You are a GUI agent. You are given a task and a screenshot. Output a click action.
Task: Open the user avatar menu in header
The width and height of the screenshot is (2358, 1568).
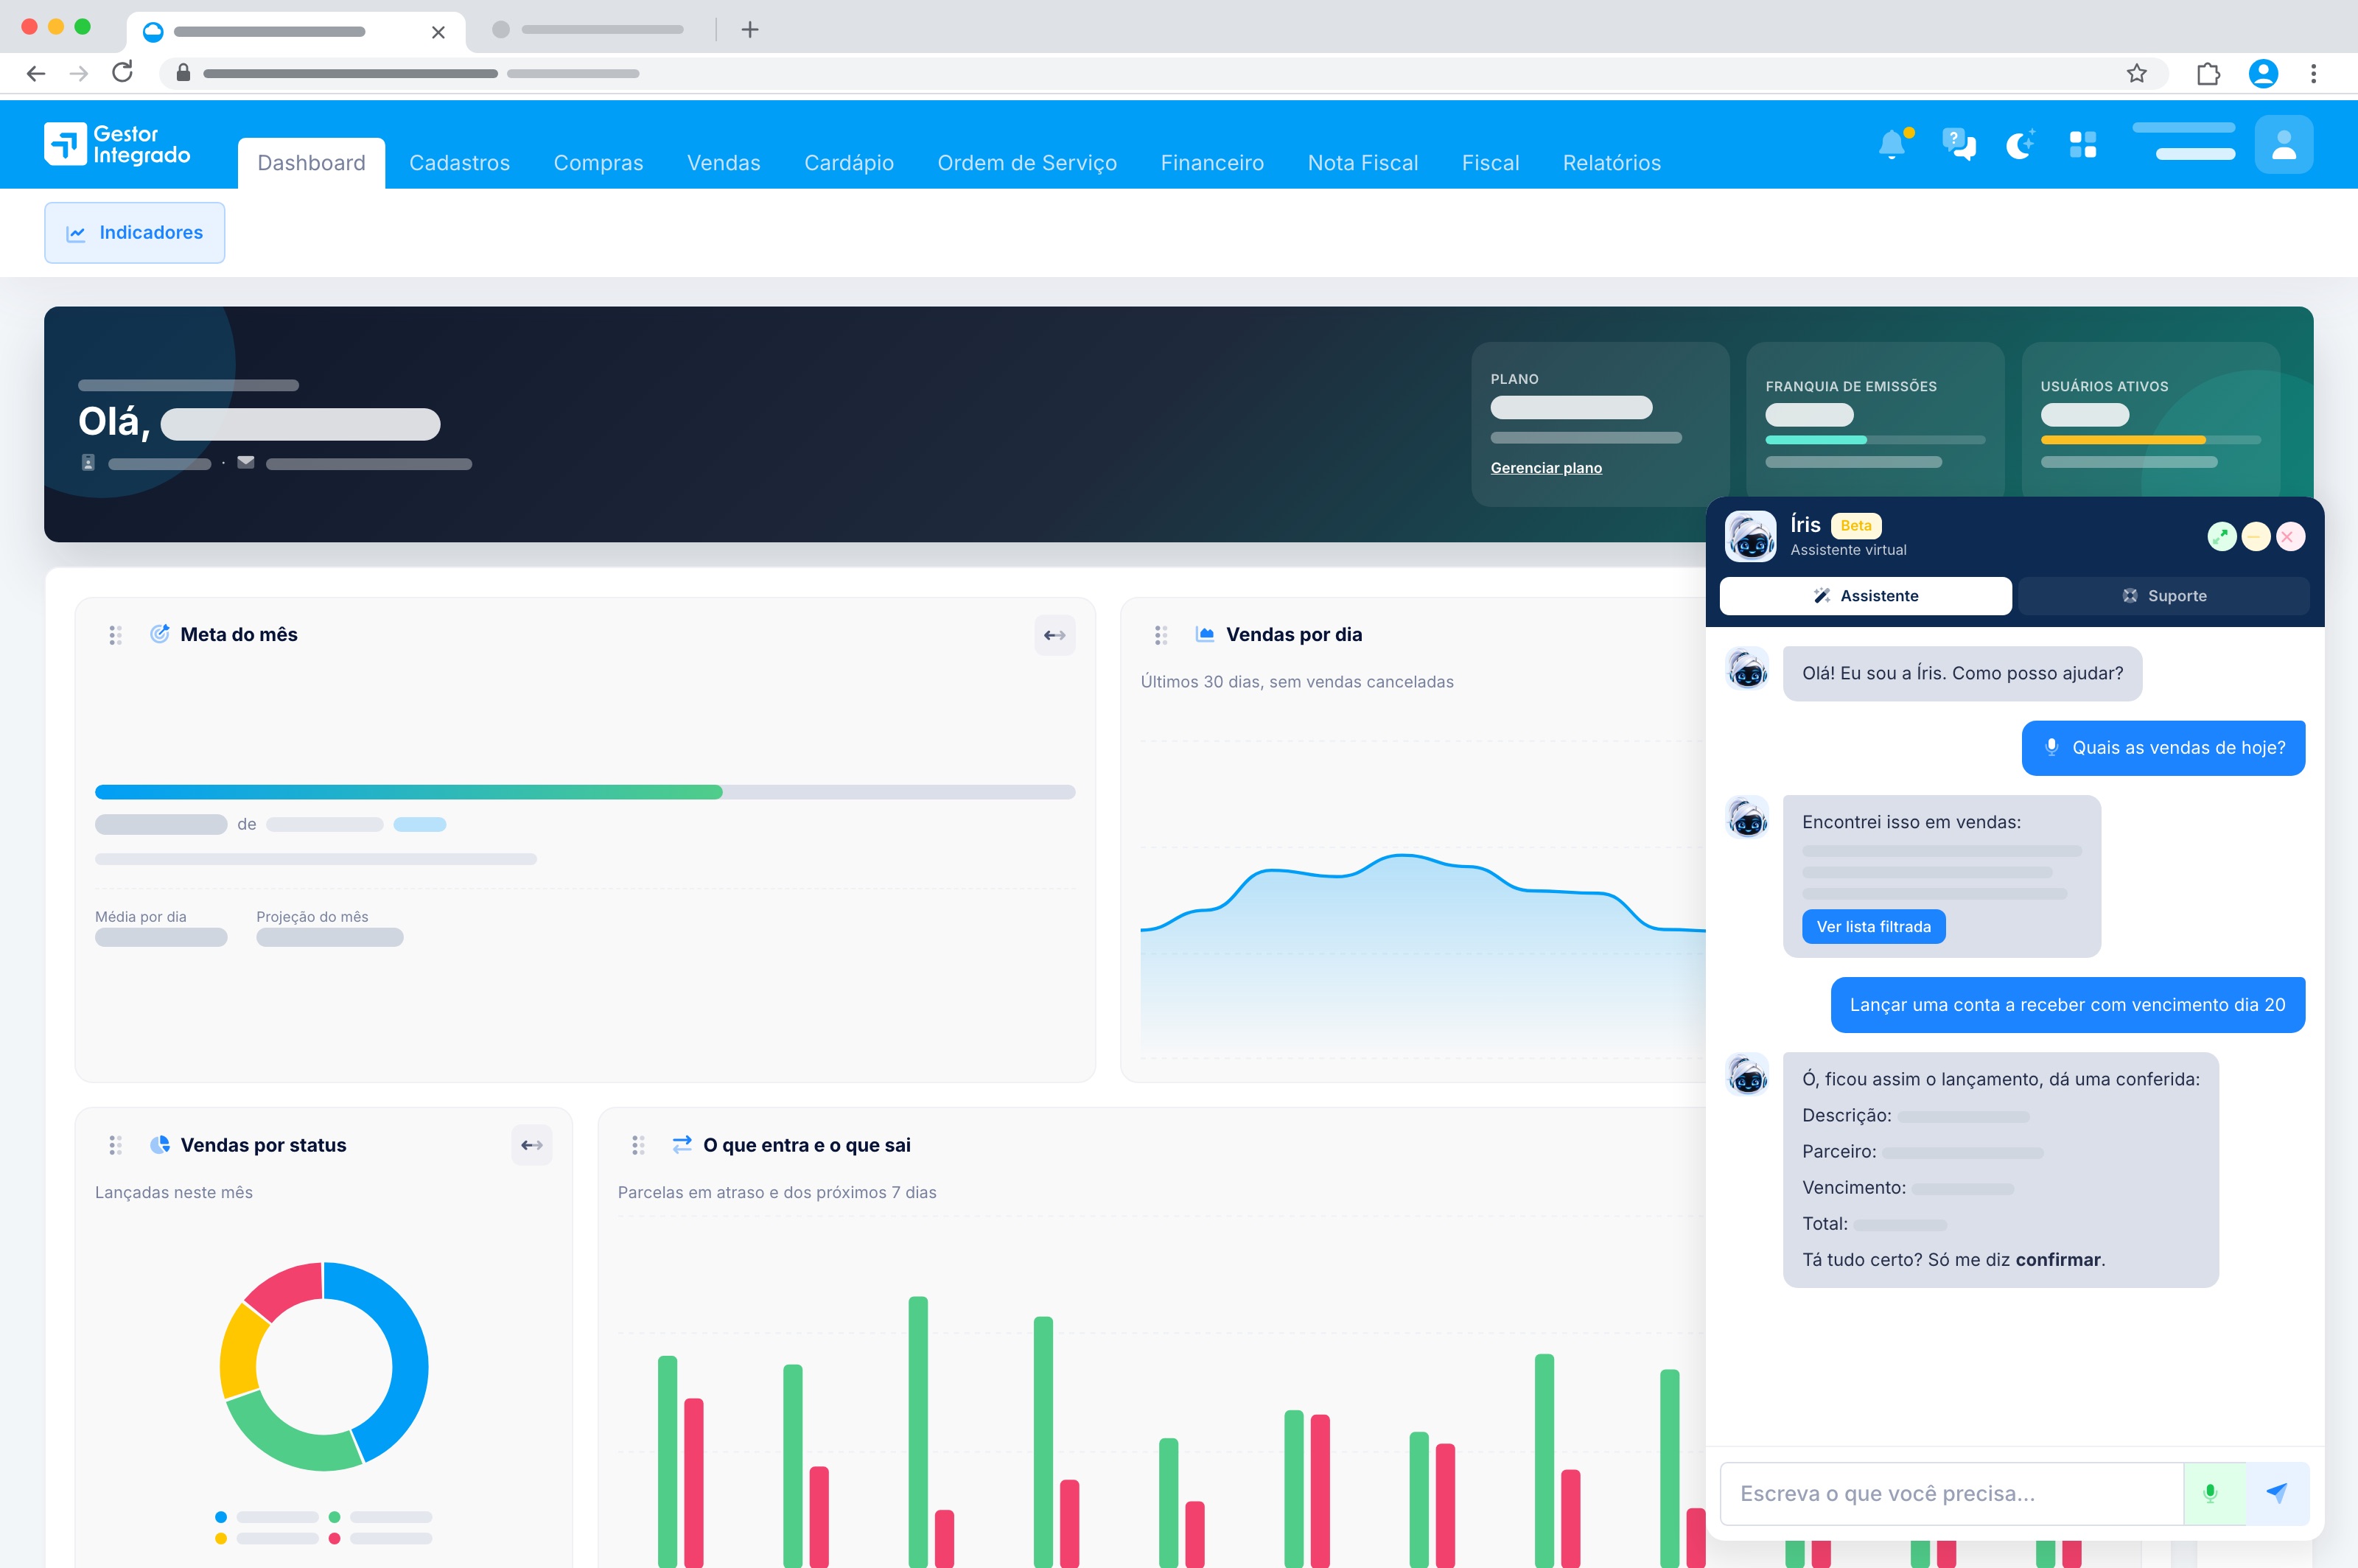click(2283, 145)
